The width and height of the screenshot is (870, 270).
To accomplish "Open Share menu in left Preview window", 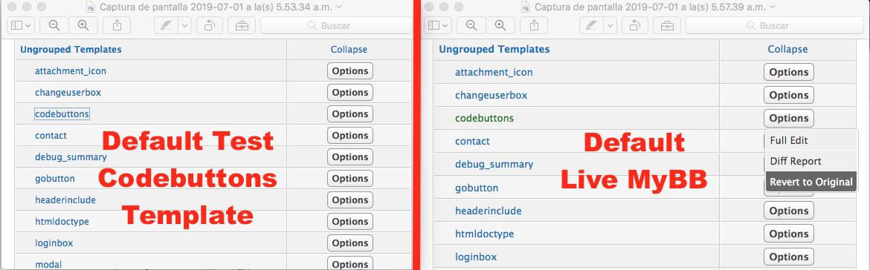I will pyautogui.click(x=117, y=25).
